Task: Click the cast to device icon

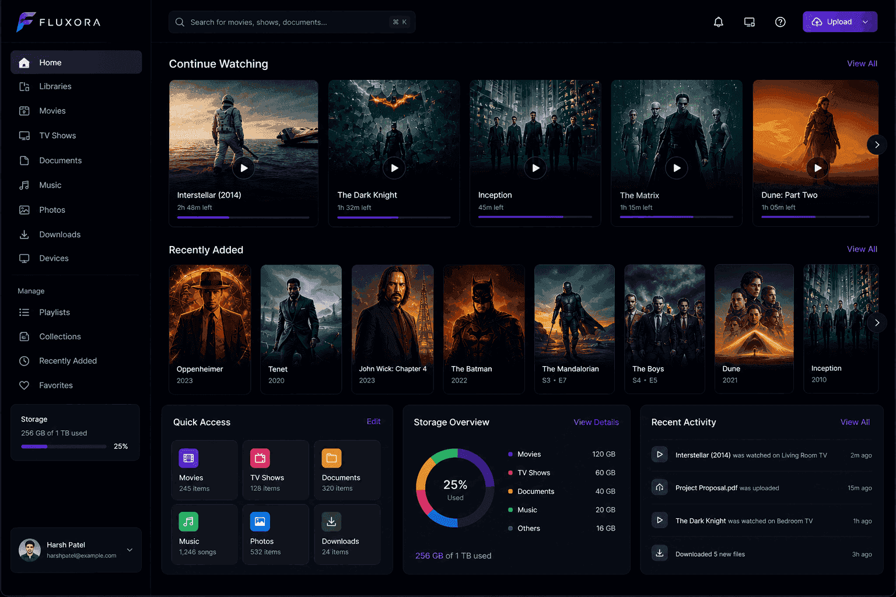Action: pyautogui.click(x=750, y=22)
